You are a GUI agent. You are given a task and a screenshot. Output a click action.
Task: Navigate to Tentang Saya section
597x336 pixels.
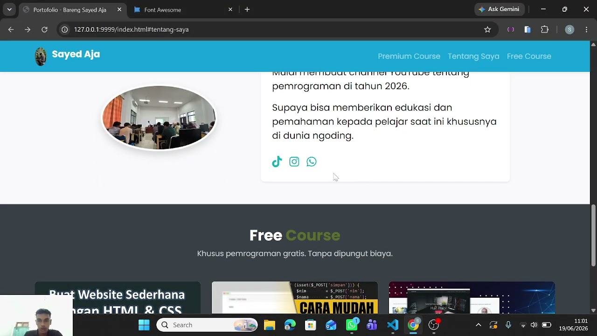click(473, 56)
